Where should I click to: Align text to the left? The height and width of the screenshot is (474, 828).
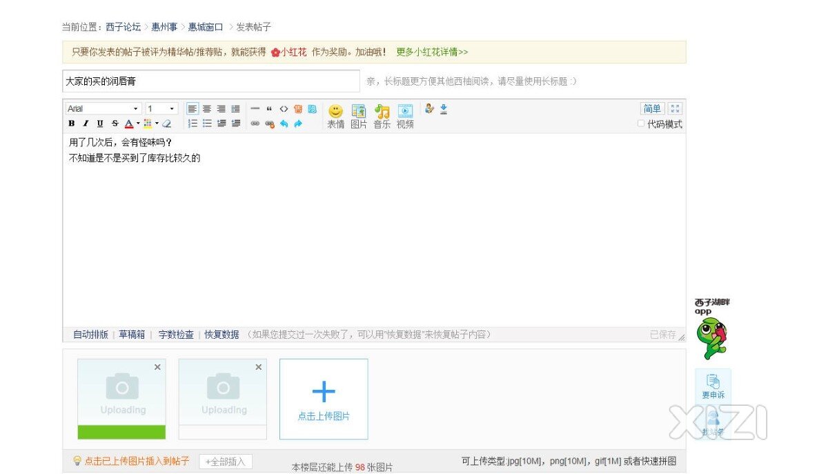[193, 109]
